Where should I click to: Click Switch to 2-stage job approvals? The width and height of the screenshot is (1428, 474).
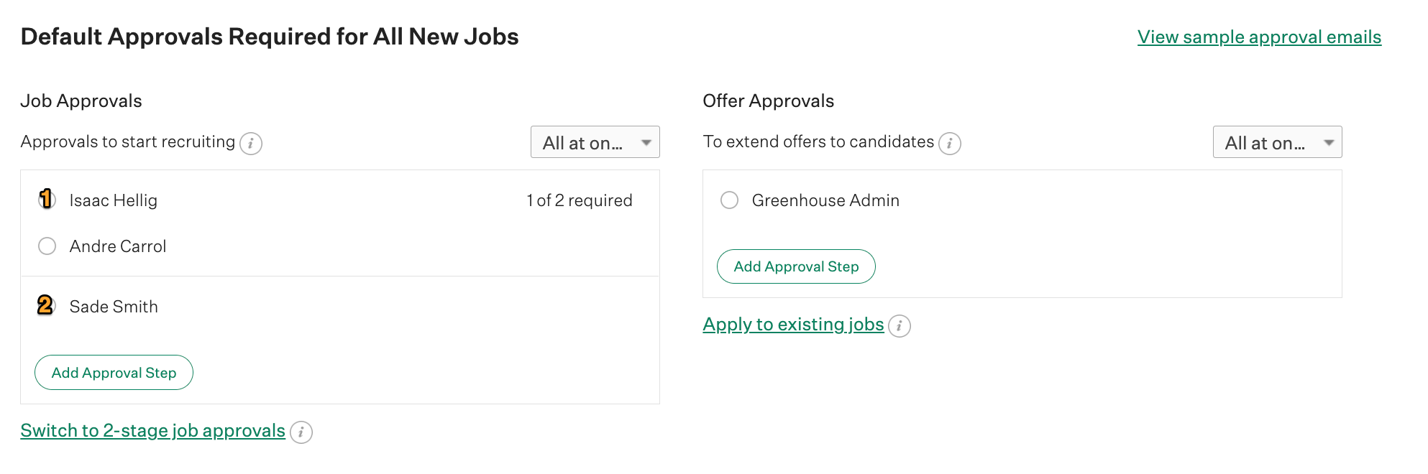pyautogui.click(x=152, y=431)
